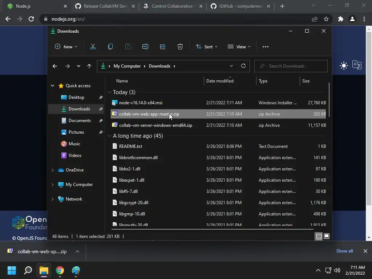
Task: Open download item options chevron
Action: coord(77,251)
